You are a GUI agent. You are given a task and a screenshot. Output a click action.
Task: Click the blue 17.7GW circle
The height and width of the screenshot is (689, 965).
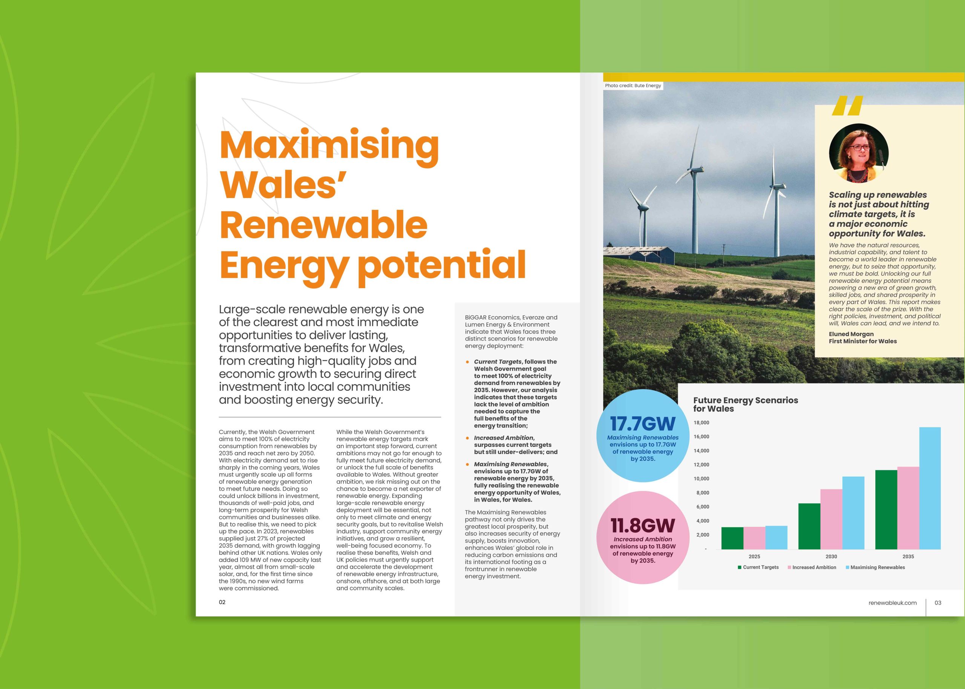click(643, 436)
